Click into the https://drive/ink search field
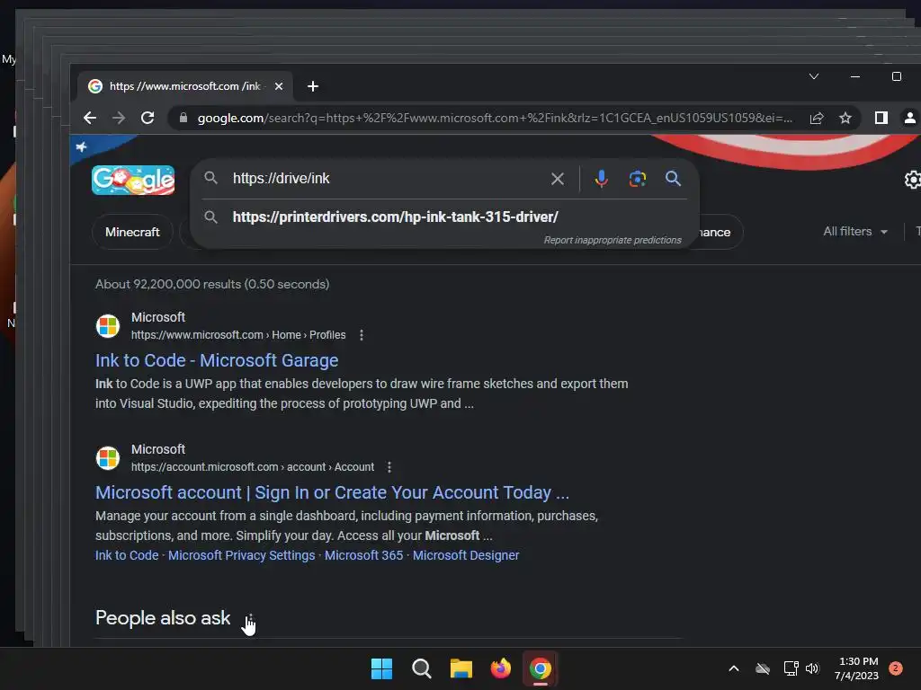This screenshot has width=921, height=690. pos(388,179)
